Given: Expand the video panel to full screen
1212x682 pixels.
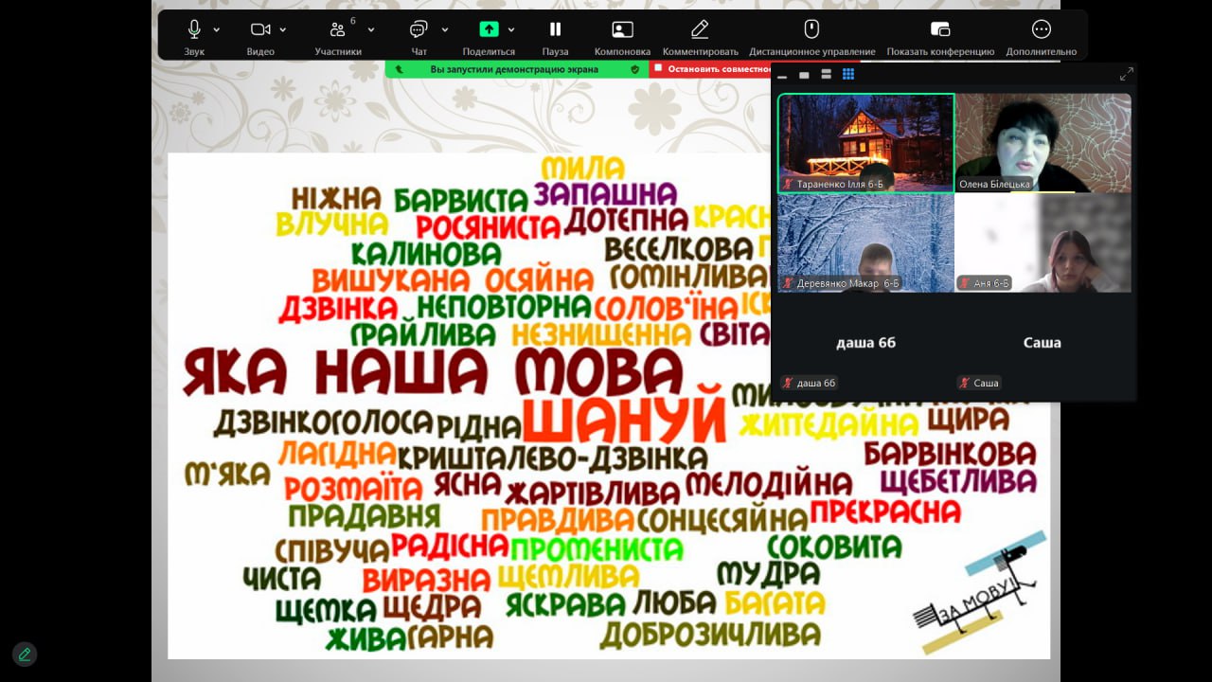Looking at the screenshot, I should [1126, 75].
